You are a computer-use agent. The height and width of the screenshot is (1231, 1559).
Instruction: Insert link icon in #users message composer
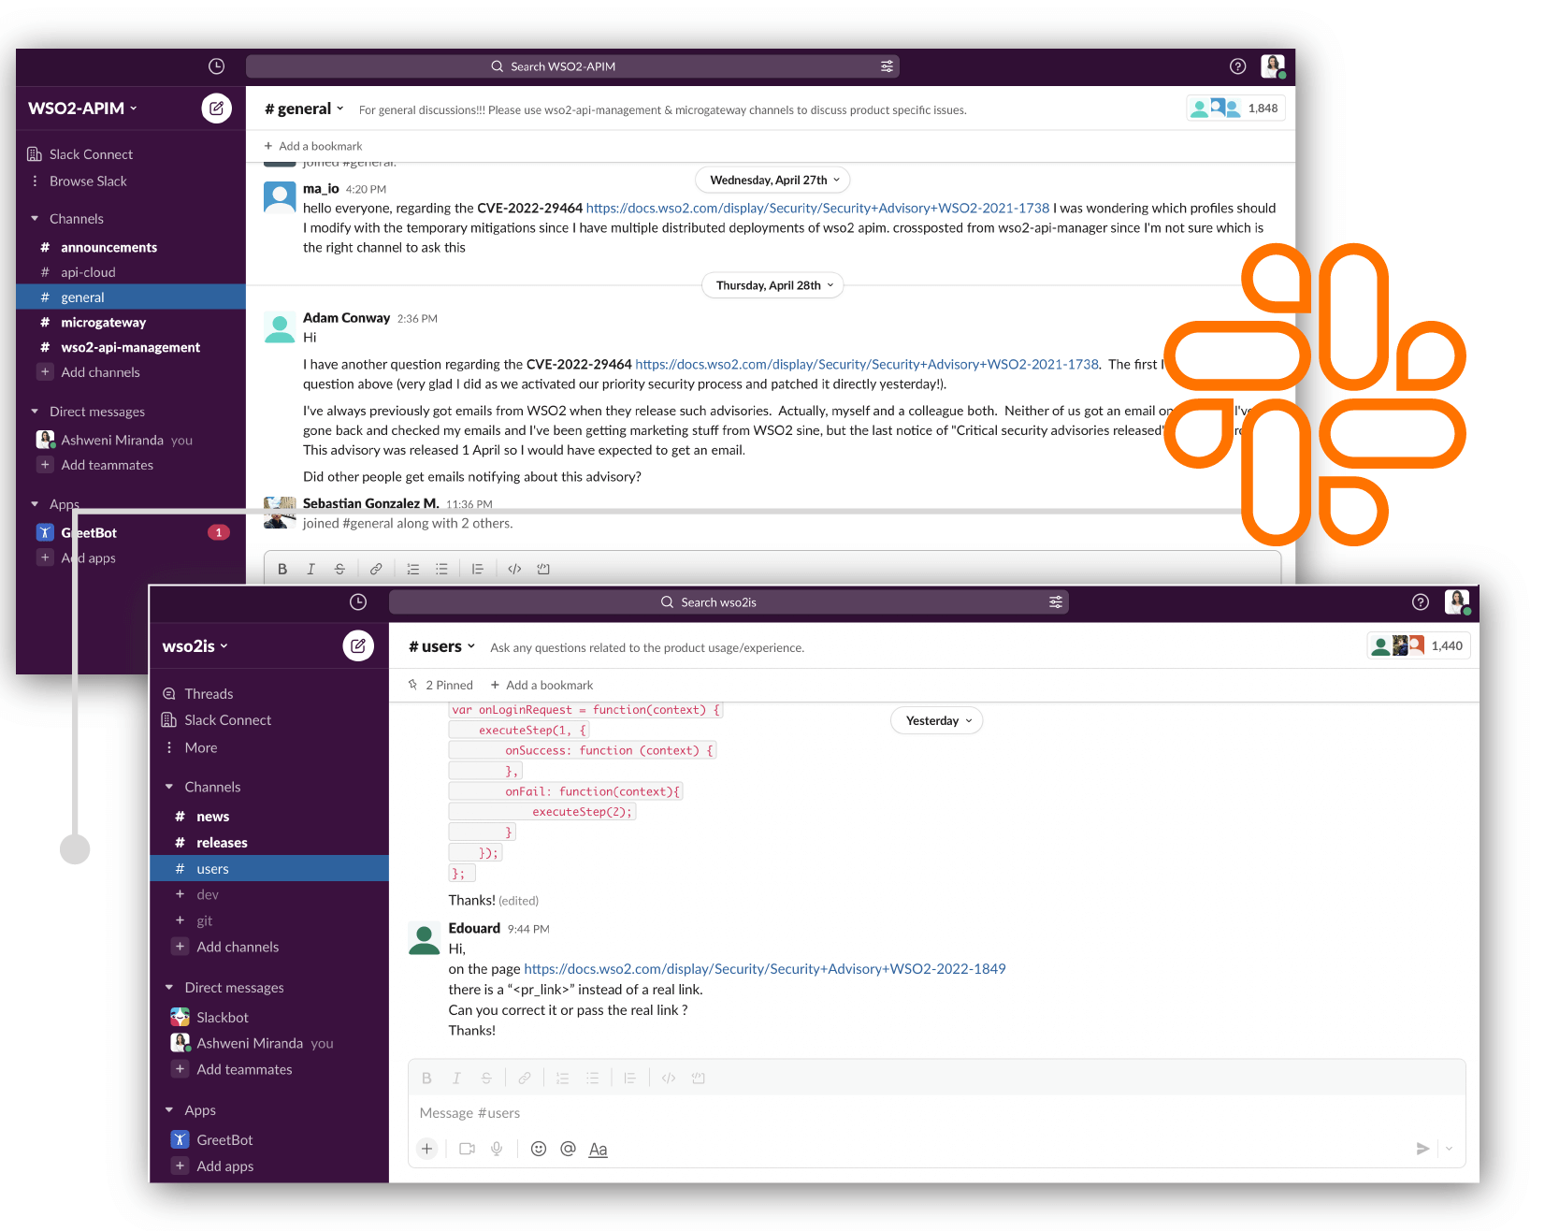point(525,1079)
